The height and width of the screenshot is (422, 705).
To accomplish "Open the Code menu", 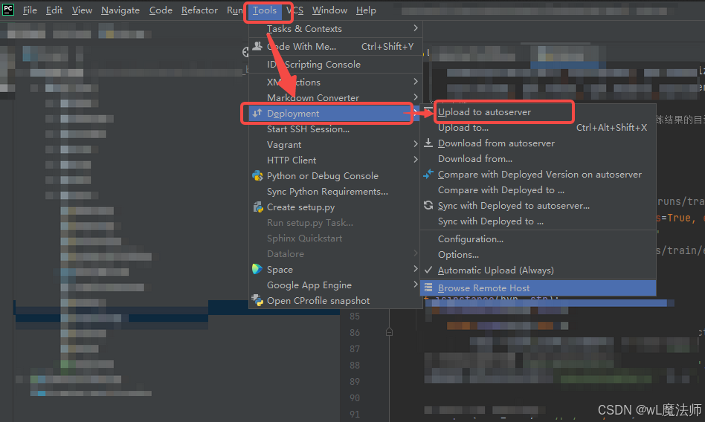I will [x=161, y=10].
